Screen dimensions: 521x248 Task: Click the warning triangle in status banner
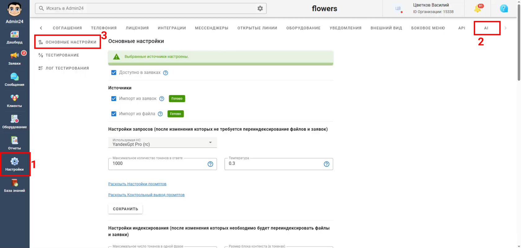[x=116, y=56]
